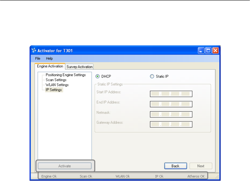Click the Back button
The width and height of the screenshot is (250, 181).
click(x=176, y=166)
